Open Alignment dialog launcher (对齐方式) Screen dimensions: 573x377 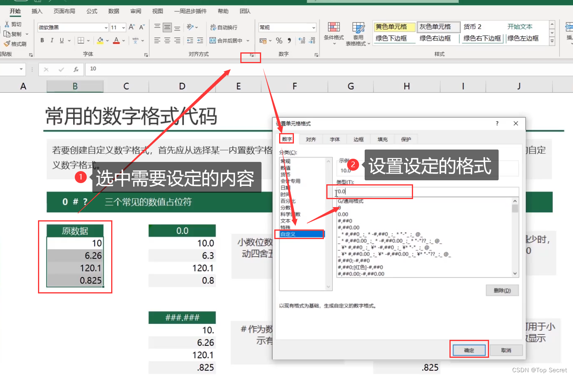click(252, 55)
